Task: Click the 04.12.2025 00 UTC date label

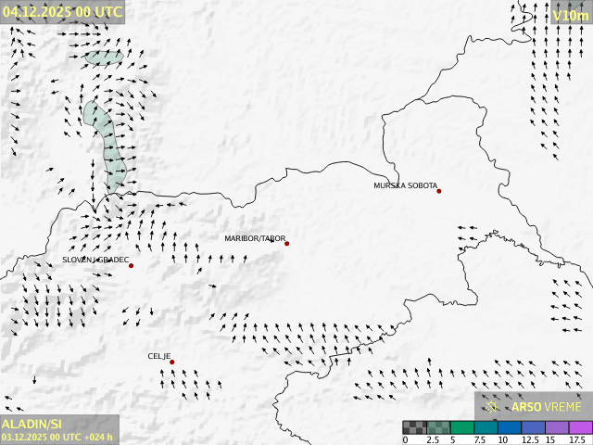Action: 61,12
